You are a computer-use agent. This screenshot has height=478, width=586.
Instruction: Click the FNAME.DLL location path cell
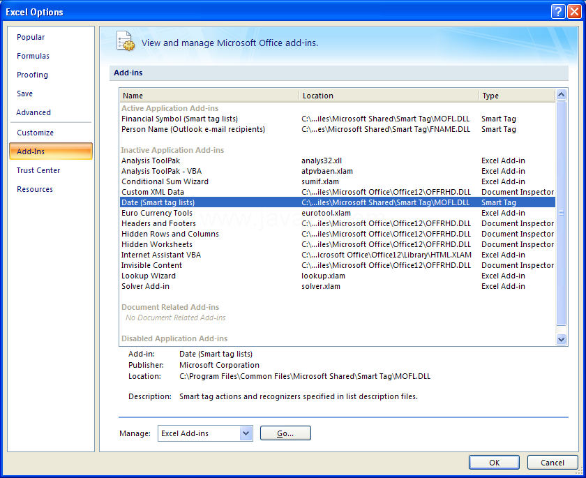(x=386, y=129)
